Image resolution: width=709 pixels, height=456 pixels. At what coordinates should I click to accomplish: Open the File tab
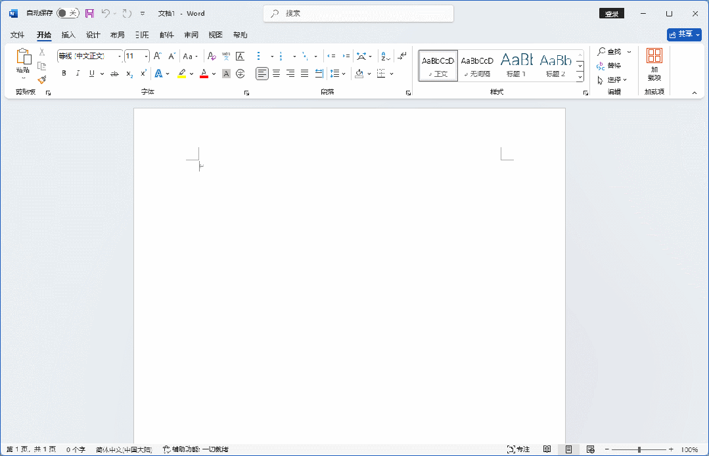coord(17,35)
